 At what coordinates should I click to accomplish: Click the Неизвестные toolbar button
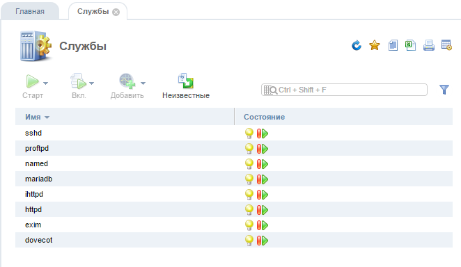point(186,86)
